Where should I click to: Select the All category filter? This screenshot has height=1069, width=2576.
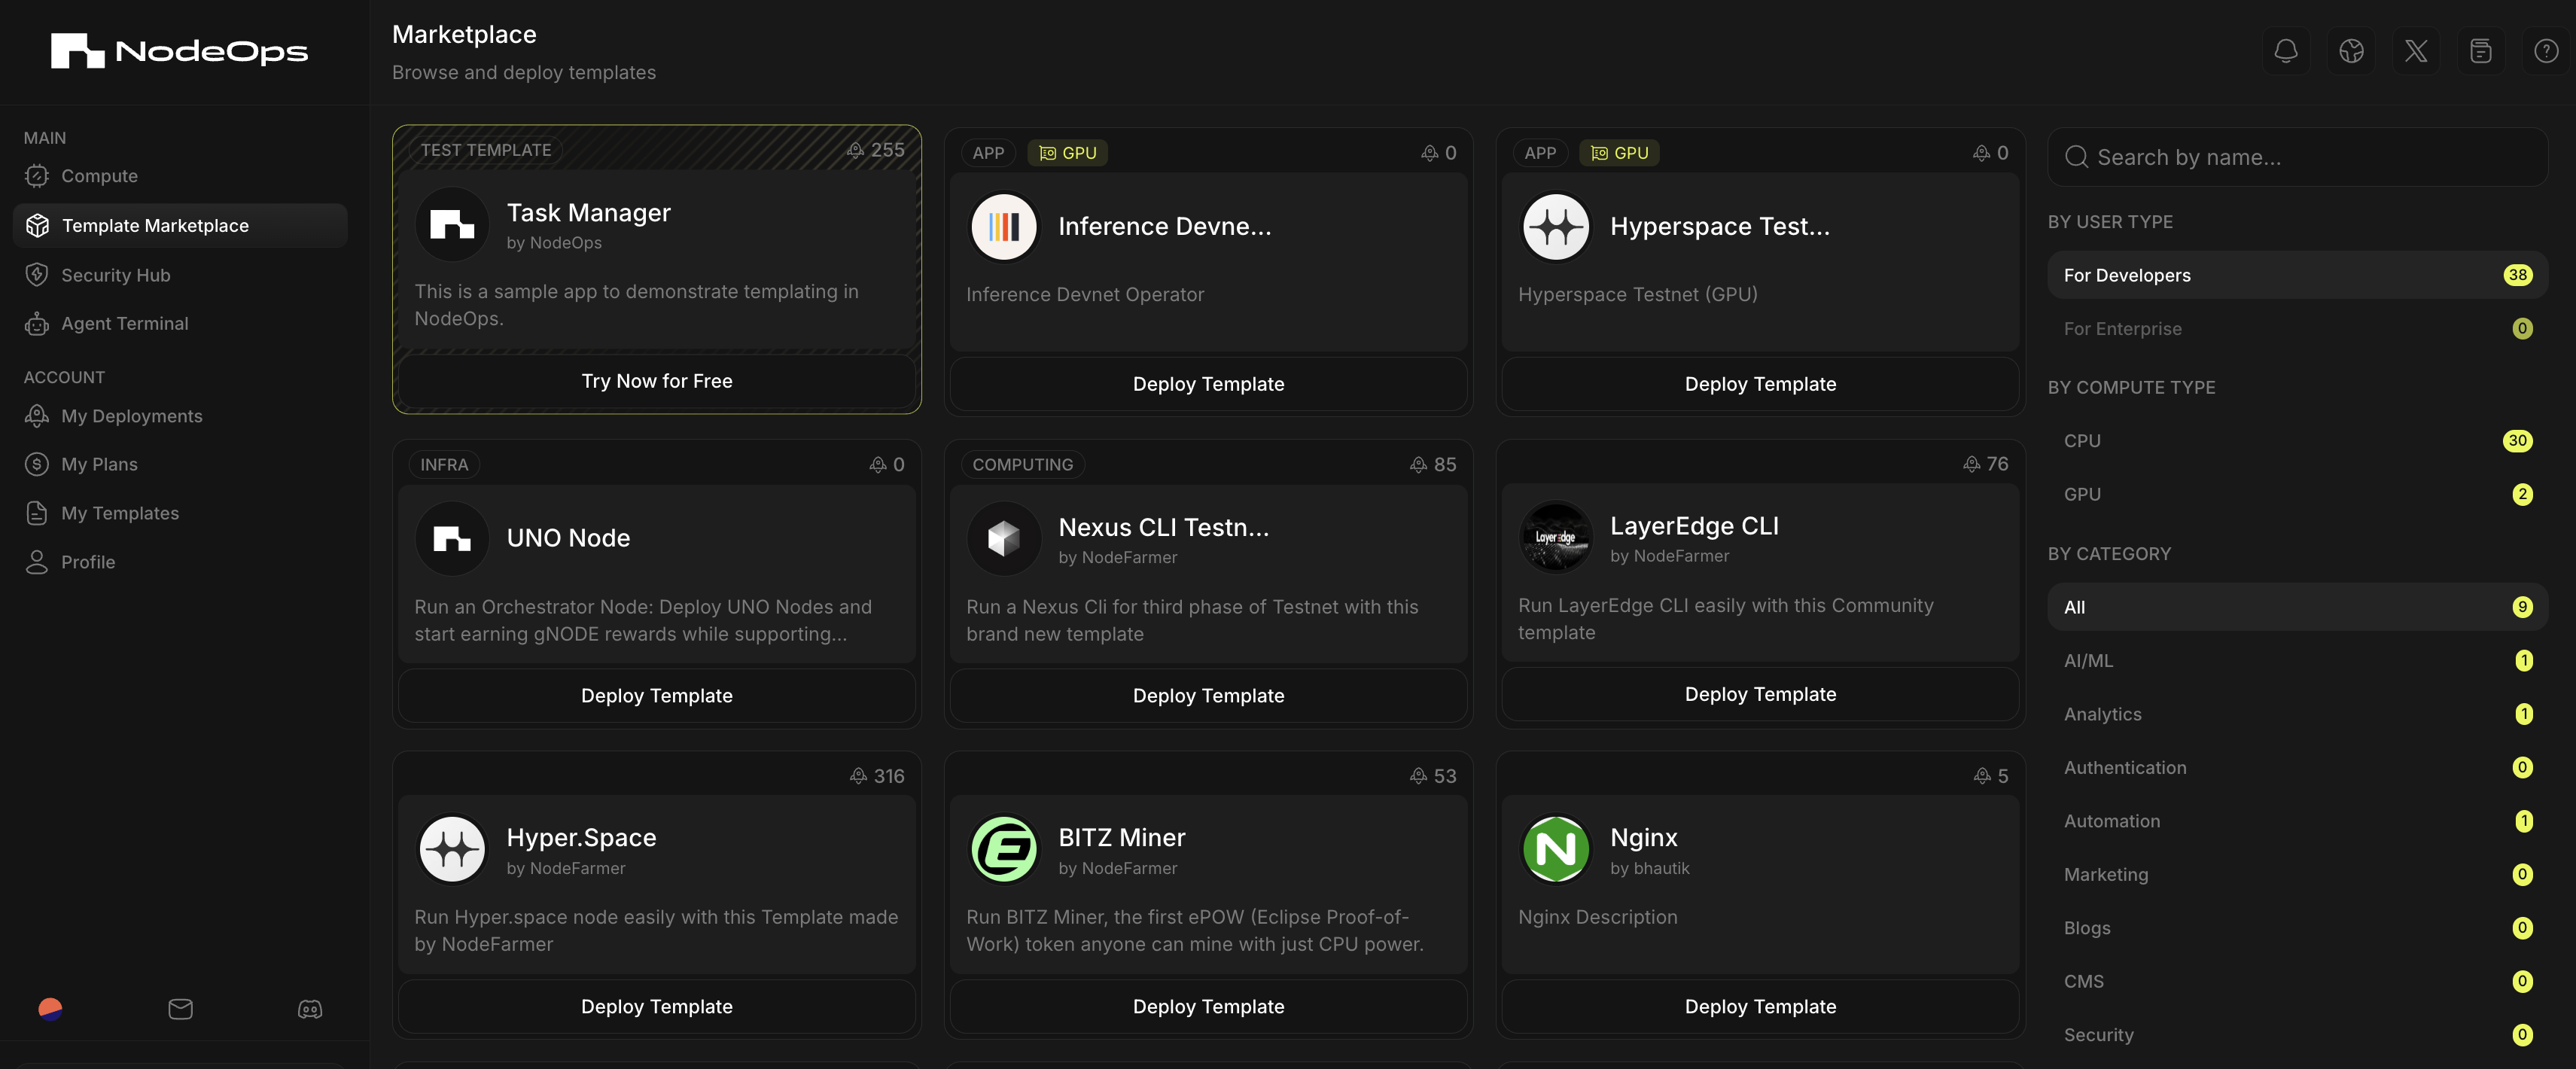pyautogui.click(x=2297, y=606)
